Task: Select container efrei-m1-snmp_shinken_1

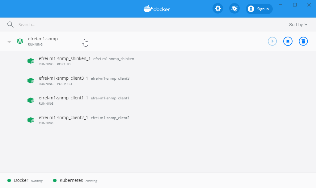Action: pyautogui.click(x=65, y=58)
